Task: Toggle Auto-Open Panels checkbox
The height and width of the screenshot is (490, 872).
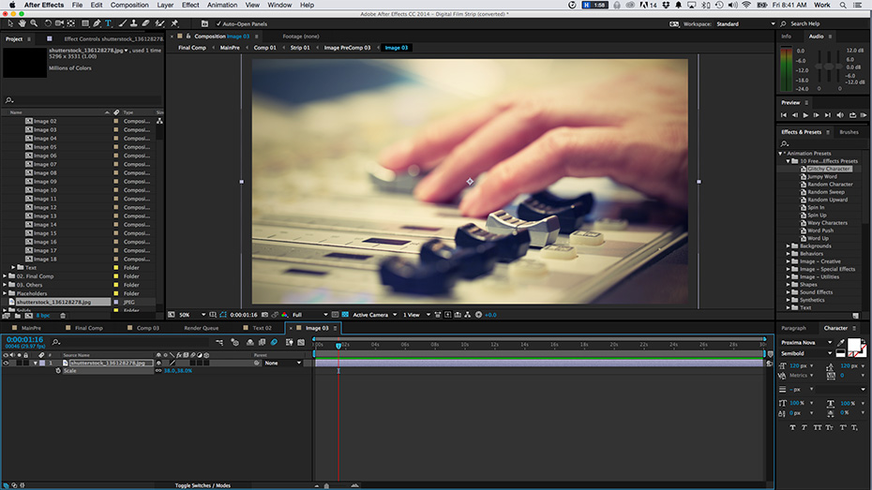Action: pyautogui.click(x=218, y=23)
